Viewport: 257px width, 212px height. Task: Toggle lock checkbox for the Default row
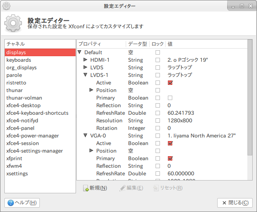[158, 52]
